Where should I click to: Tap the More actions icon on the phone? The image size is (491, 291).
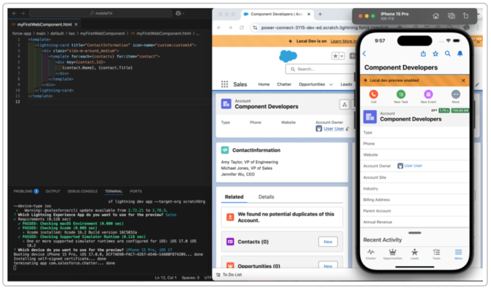point(455,94)
